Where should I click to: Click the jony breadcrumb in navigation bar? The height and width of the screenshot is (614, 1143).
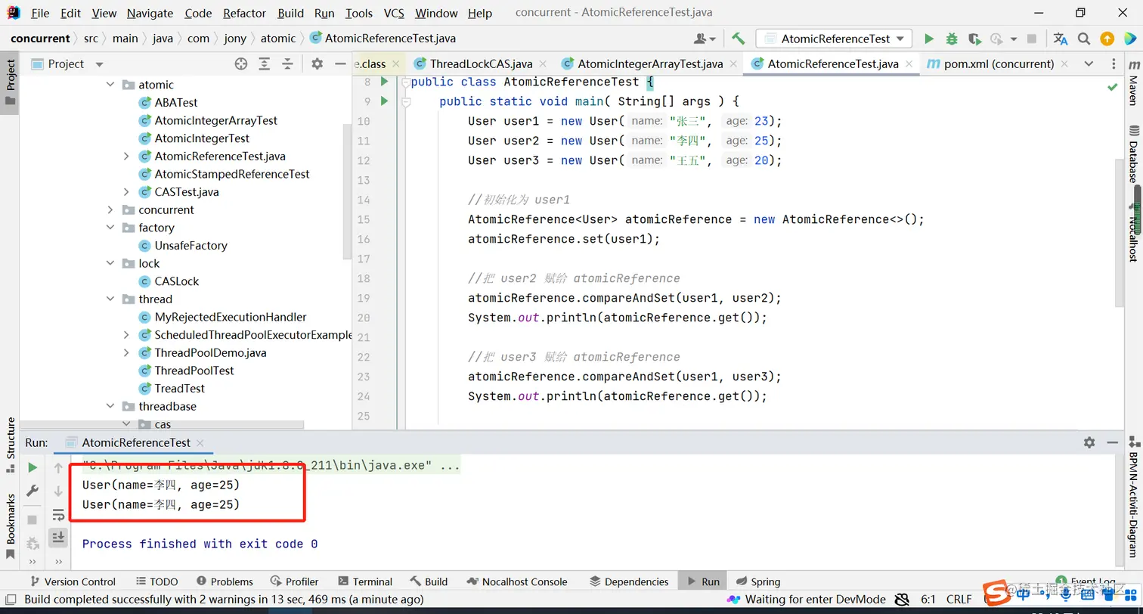[235, 39]
